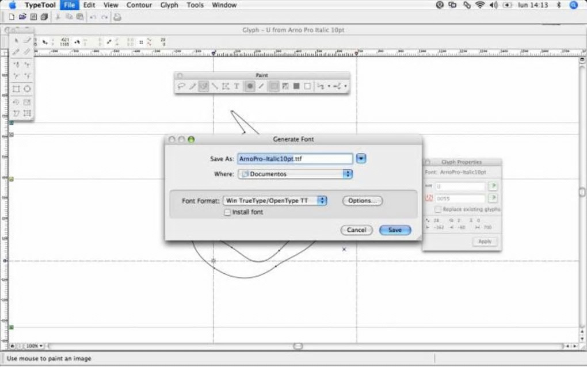The height and width of the screenshot is (367, 587).
Task: Click the vertical scrollbar thumb of glyph window
Action: pos(582,192)
